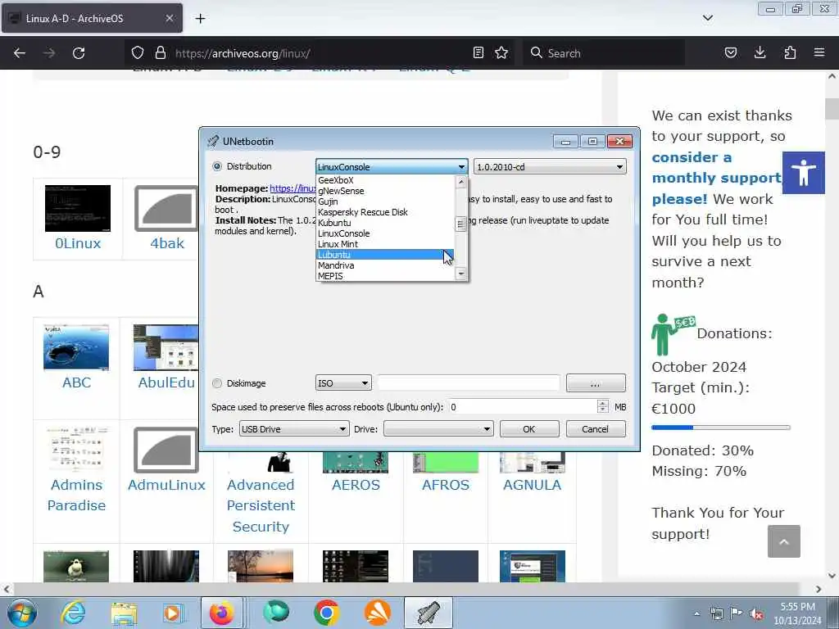Click the page vertical scrollbar thumb
Viewport: 839px width, 629px height.
point(832,109)
